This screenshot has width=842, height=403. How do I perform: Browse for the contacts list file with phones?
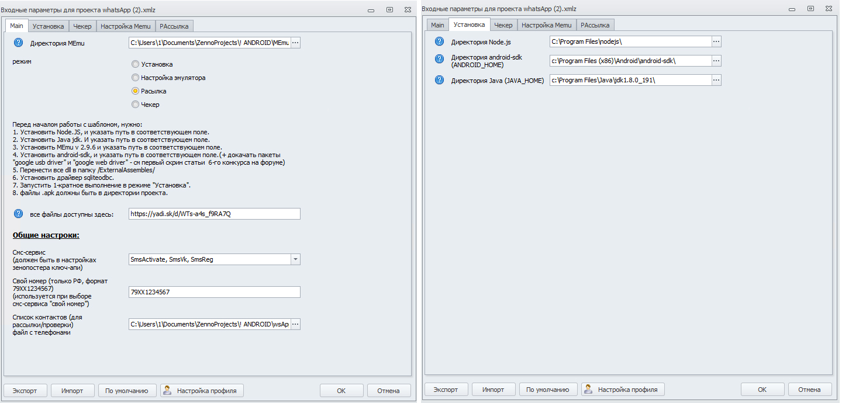pyautogui.click(x=295, y=324)
